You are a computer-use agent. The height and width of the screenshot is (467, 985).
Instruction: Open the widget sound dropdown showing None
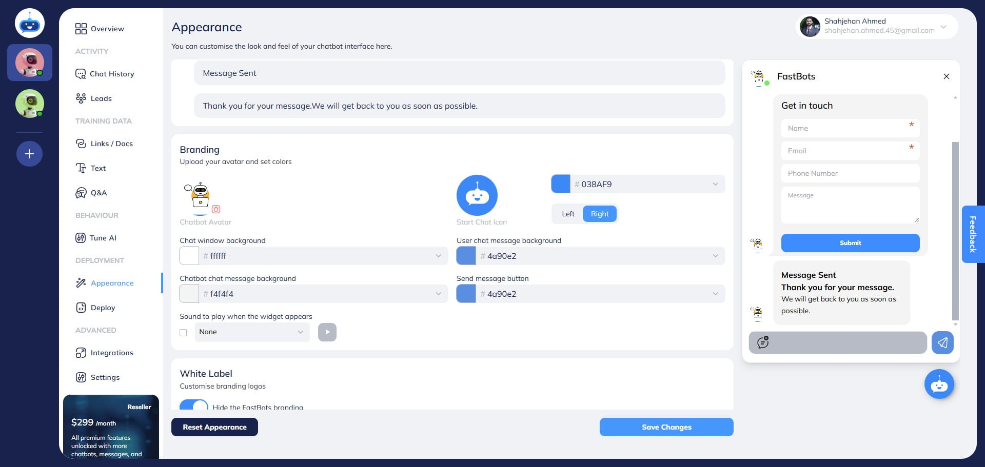tap(252, 332)
